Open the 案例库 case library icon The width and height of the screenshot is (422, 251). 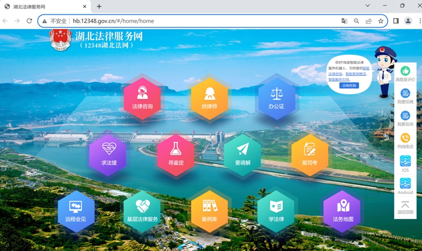[x=209, y=210]
